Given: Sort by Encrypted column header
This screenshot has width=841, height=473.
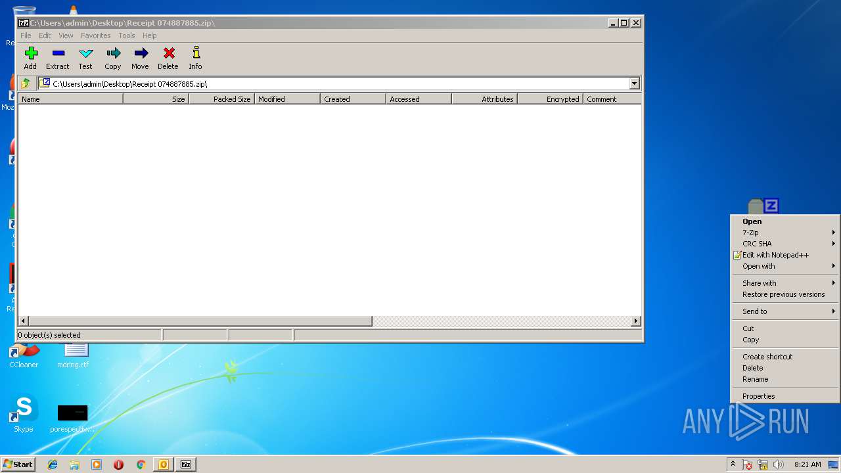Looking at the screenshot, I should point(550,99).
